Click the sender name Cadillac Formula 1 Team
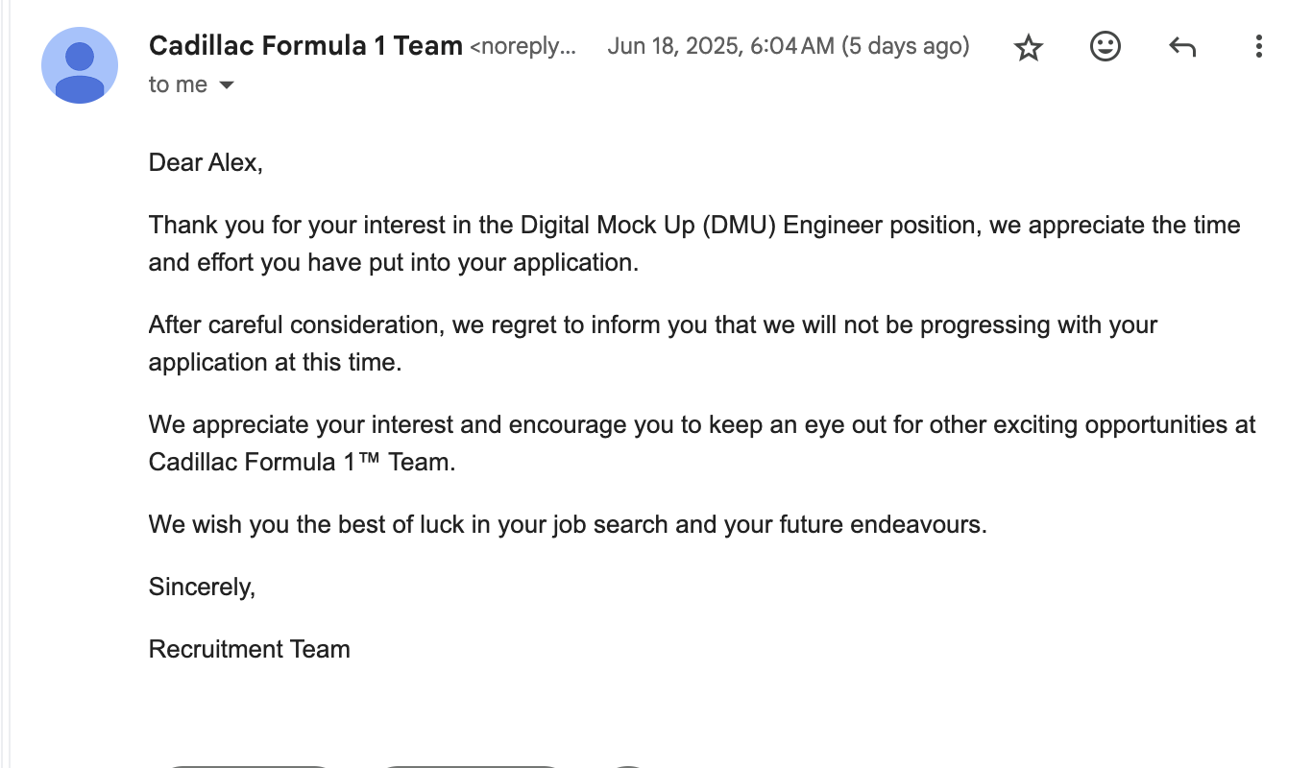1312x768 pixels. (x=305, y=45)
